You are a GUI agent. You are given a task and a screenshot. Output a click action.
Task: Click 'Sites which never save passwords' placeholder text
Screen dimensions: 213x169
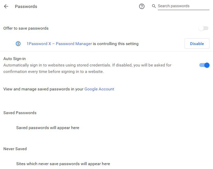coord(63,164)
